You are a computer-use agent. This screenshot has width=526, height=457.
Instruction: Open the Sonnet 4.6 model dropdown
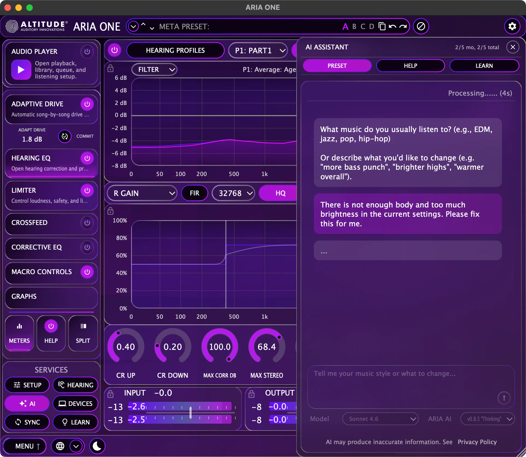[380, 419]
